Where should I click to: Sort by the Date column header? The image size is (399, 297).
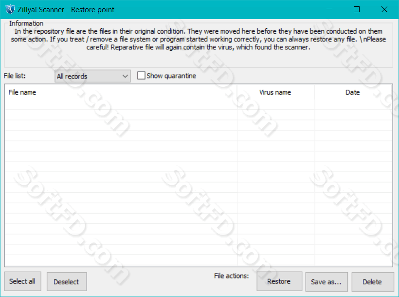coord(353,92)
